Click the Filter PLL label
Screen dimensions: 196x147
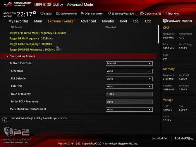17,86
